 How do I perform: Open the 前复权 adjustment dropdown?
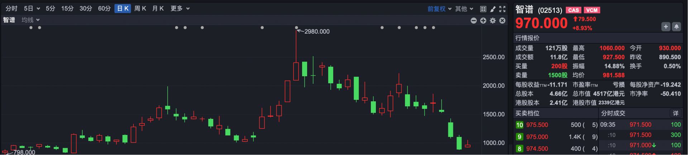(439, 9)
